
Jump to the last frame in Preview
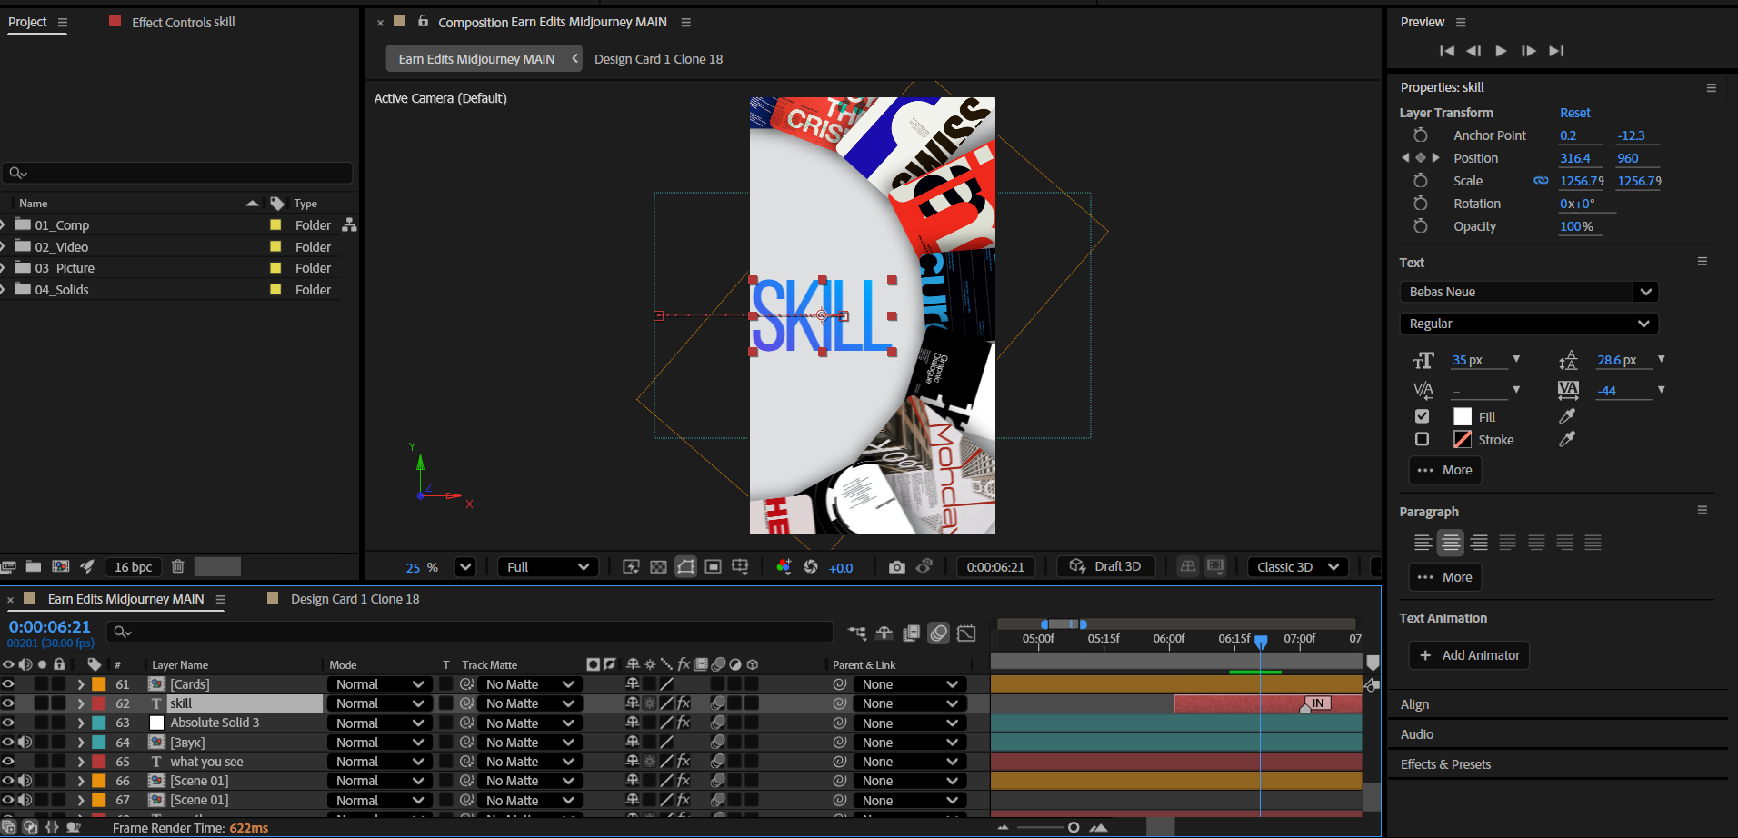click(x=1556, y=51)
